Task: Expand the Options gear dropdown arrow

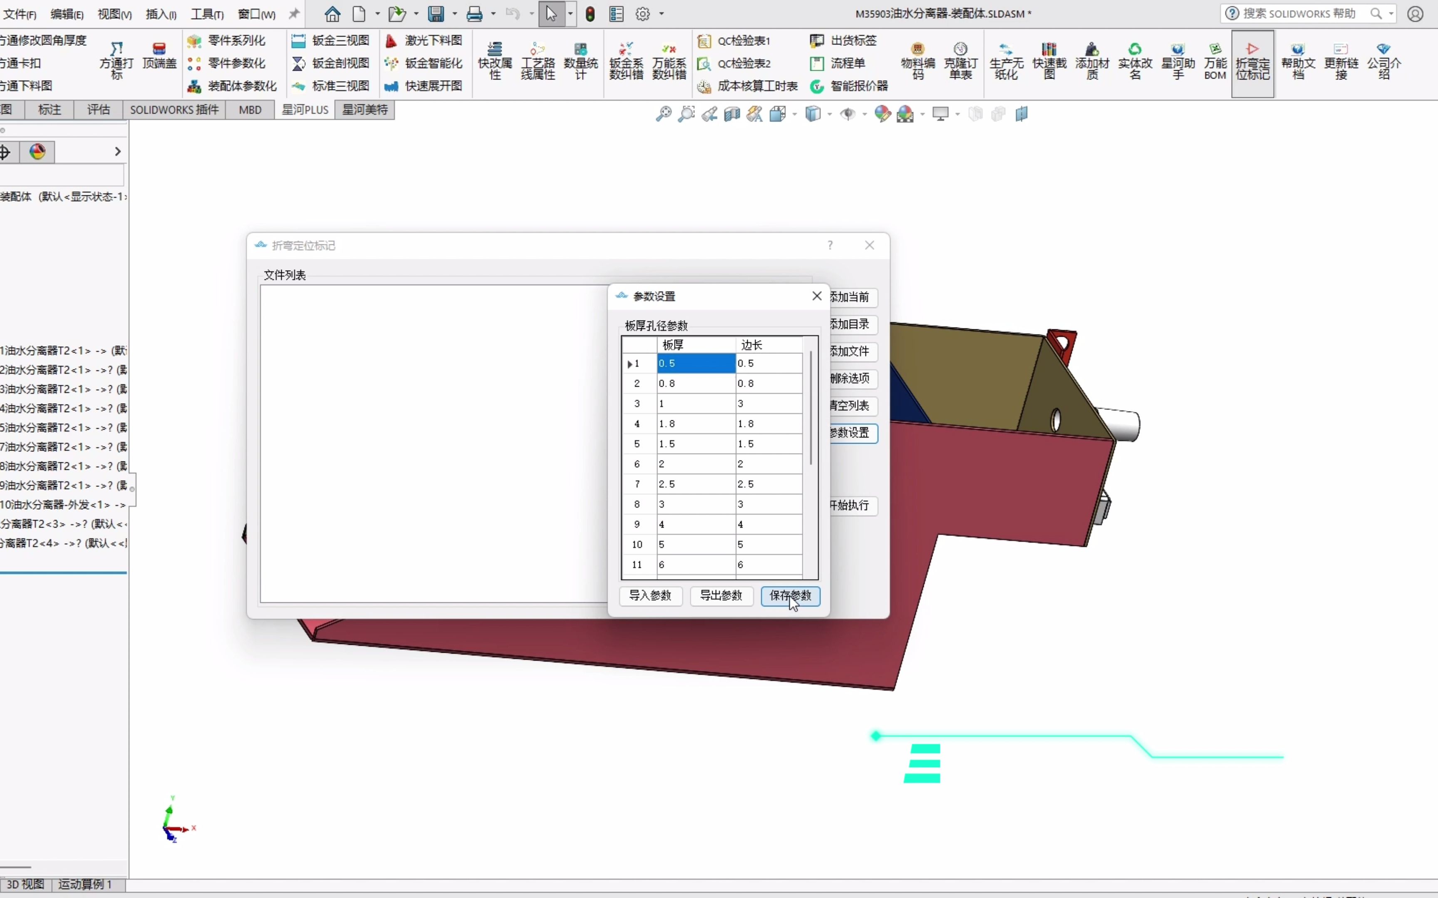Action: point(661,14)
